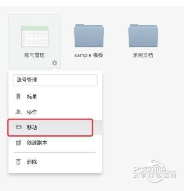This screenshot has width=184, height=191.
Task: Open the 账号管理 spreadsheet thumbnail
Action: tap(35, 37)
